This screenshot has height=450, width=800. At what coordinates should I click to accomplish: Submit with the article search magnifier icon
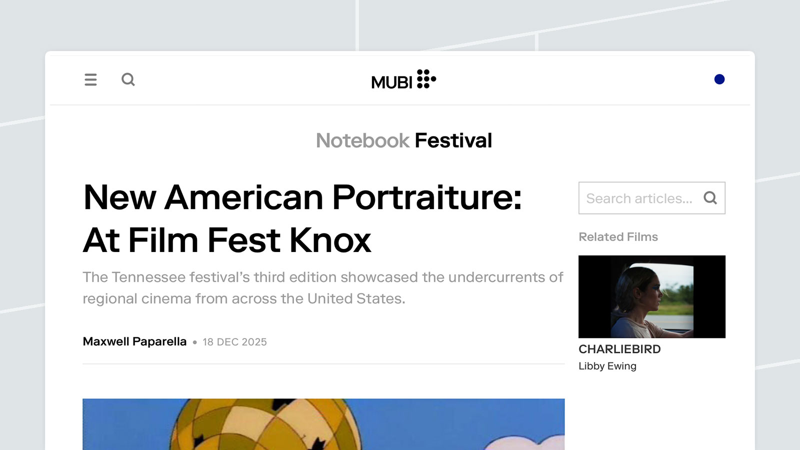click(x=710, y=198)
